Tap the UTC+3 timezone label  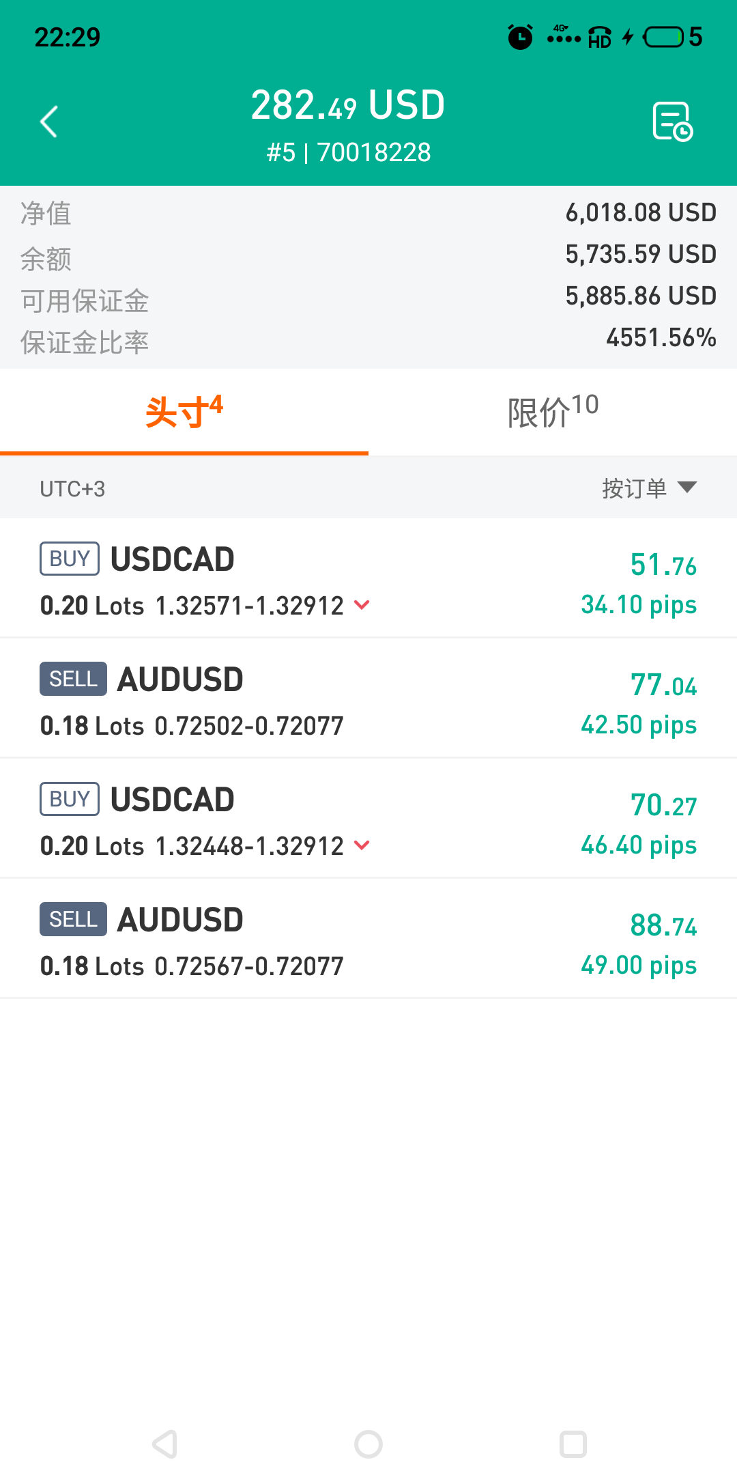pos(72,489)
